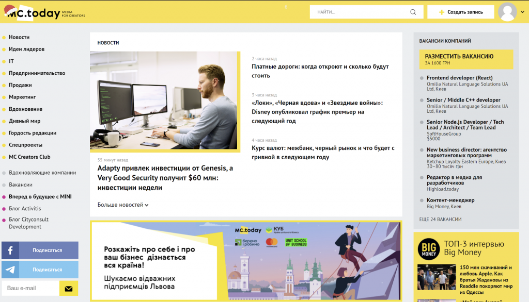Click the Telegram icon

[10, 270]
